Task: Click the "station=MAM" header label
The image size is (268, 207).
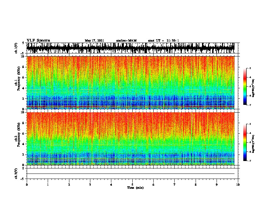Action: pyautogui.click(x=126, y=41)
